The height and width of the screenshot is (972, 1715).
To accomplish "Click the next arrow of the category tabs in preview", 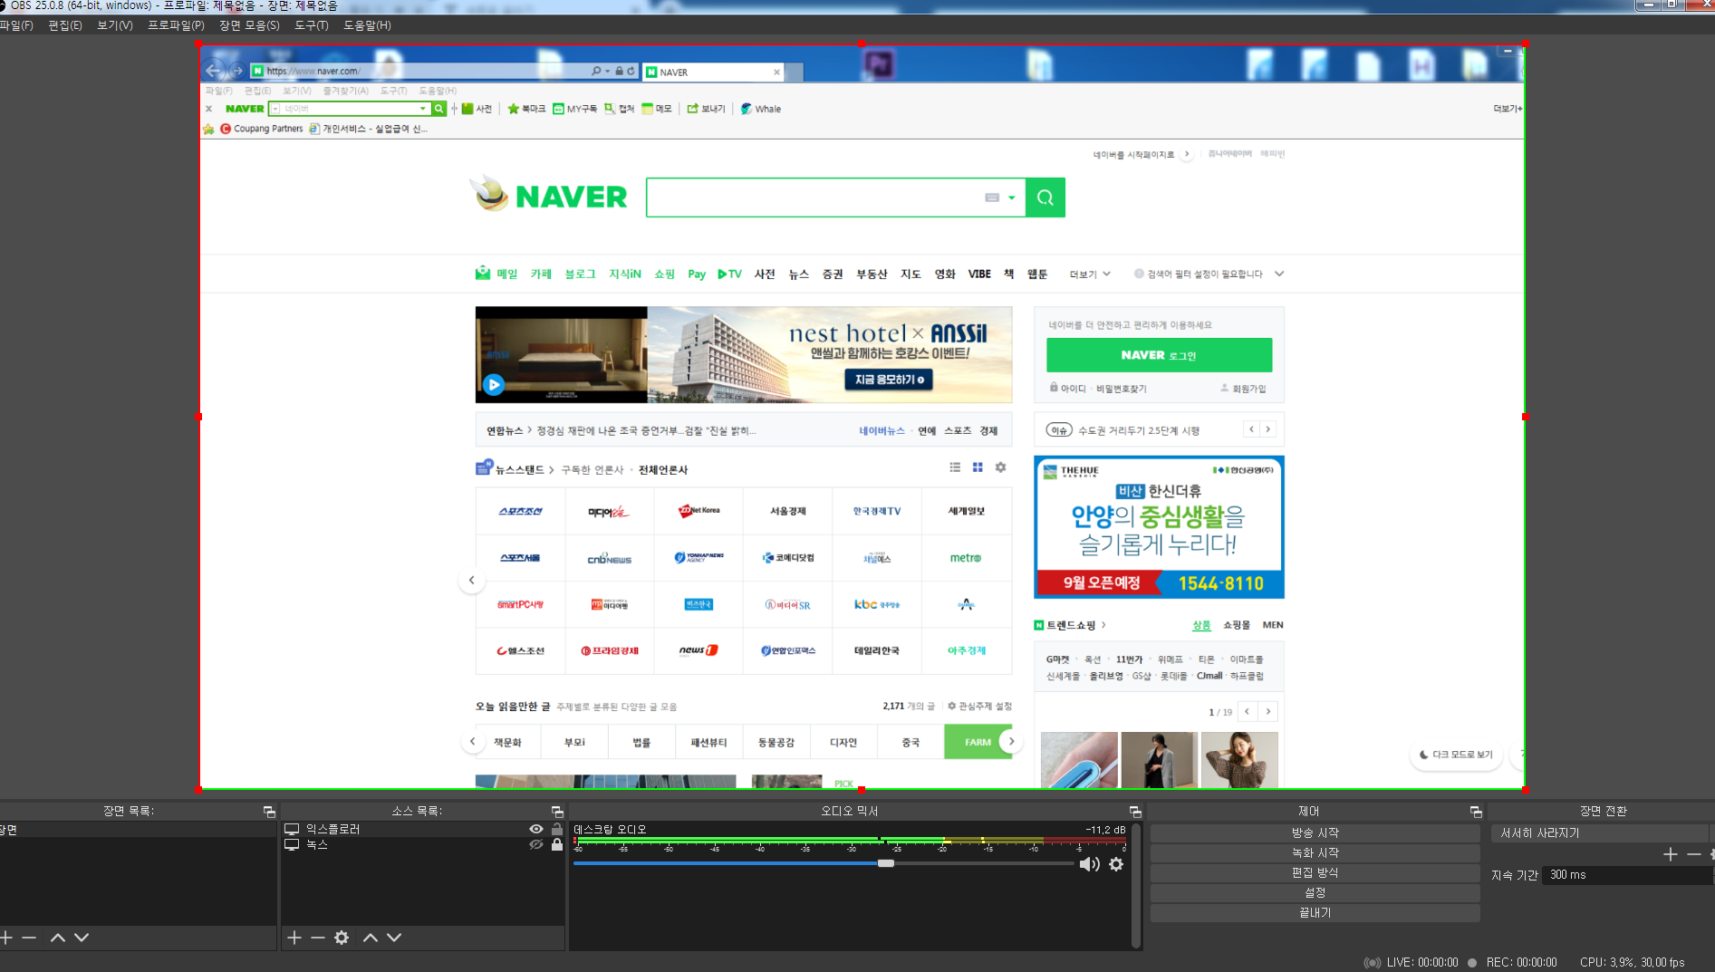I will 1011,741.
